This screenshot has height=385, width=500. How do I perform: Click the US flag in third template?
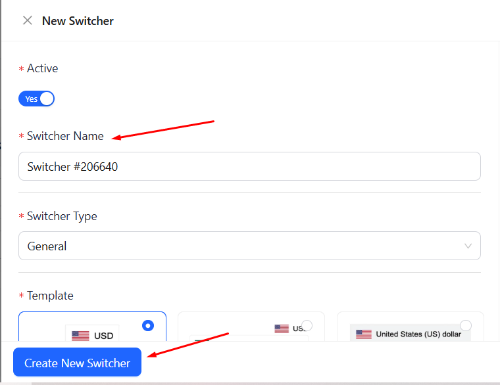(x=364, y=334)
